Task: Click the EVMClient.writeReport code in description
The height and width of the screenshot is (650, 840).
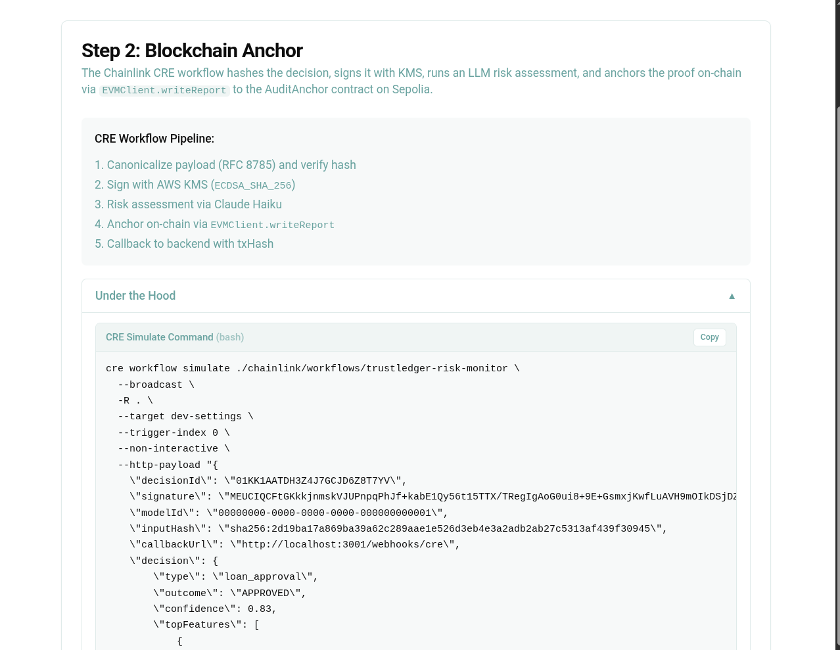Action: 164,91
